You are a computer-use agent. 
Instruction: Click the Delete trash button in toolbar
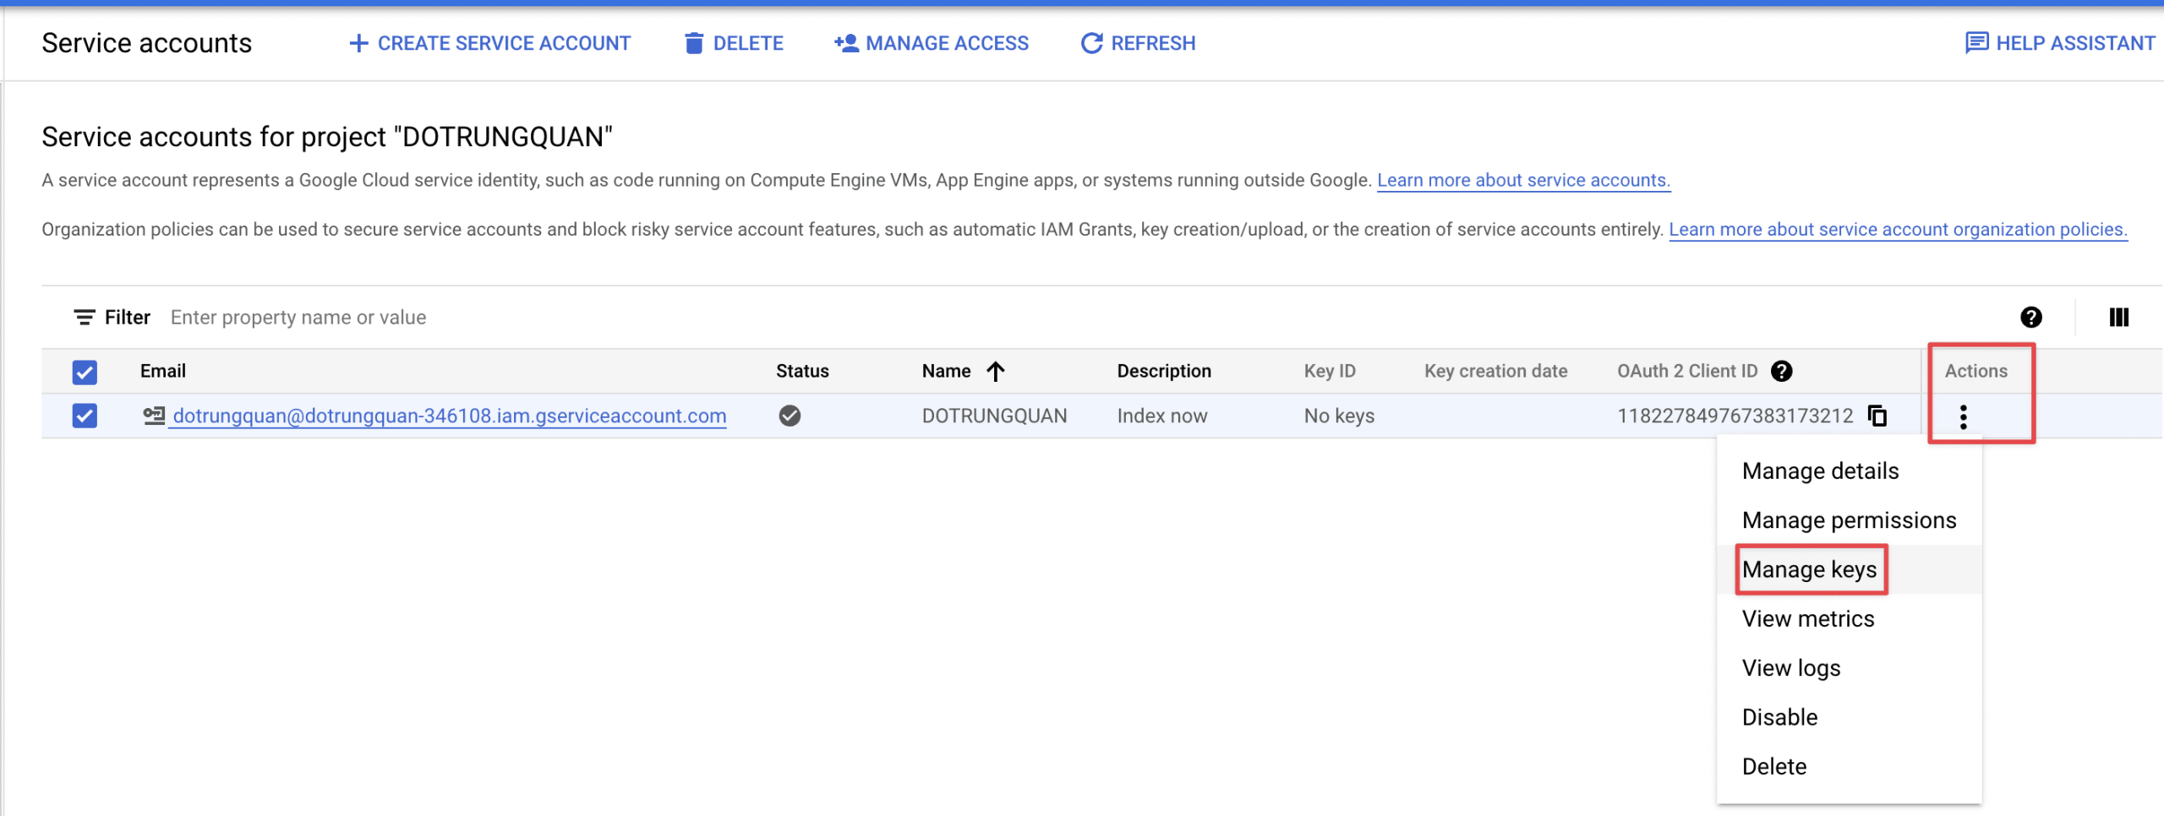(734, 43)
